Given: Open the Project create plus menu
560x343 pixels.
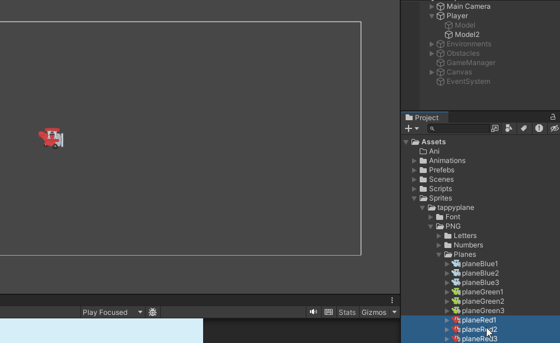Looking at the screenshot, I should pos(411,128).
